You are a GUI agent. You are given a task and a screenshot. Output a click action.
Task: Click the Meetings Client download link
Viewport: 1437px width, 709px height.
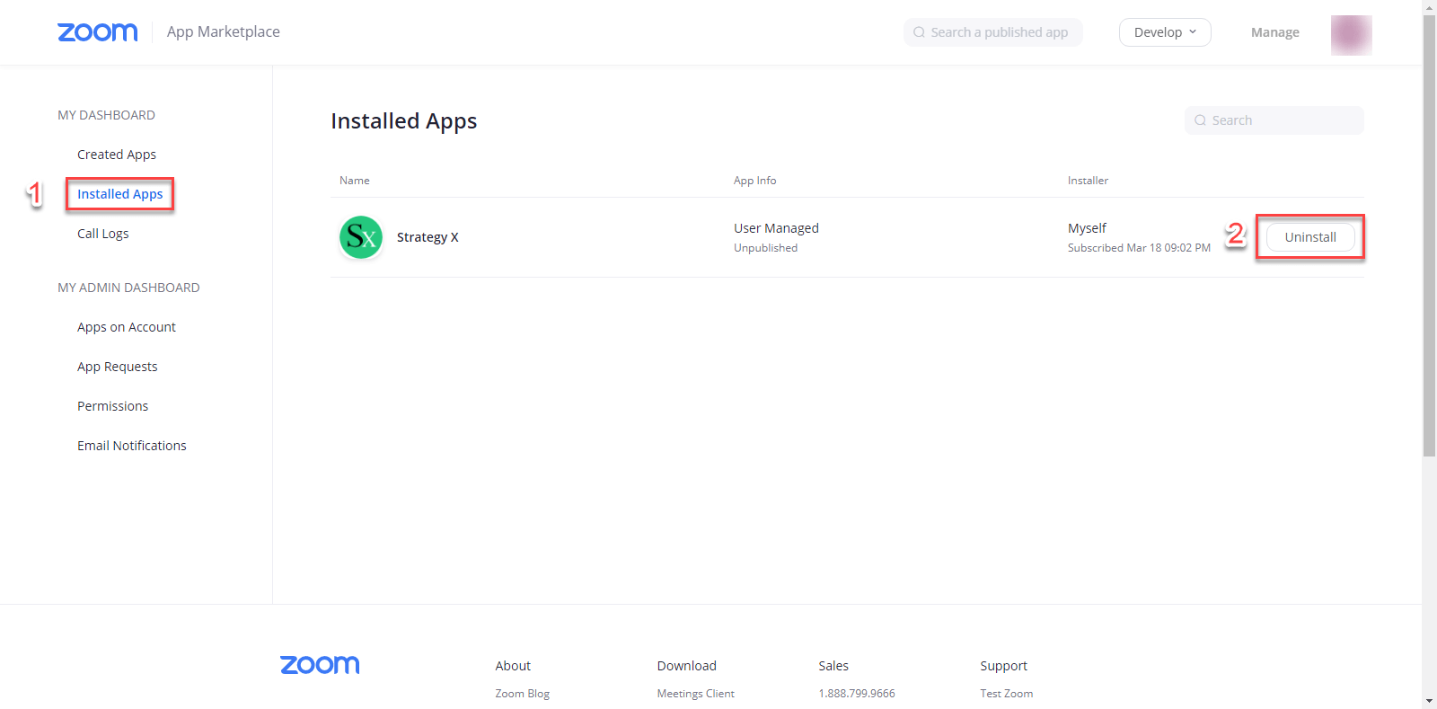pyautogui.click(x=695, y=694)
